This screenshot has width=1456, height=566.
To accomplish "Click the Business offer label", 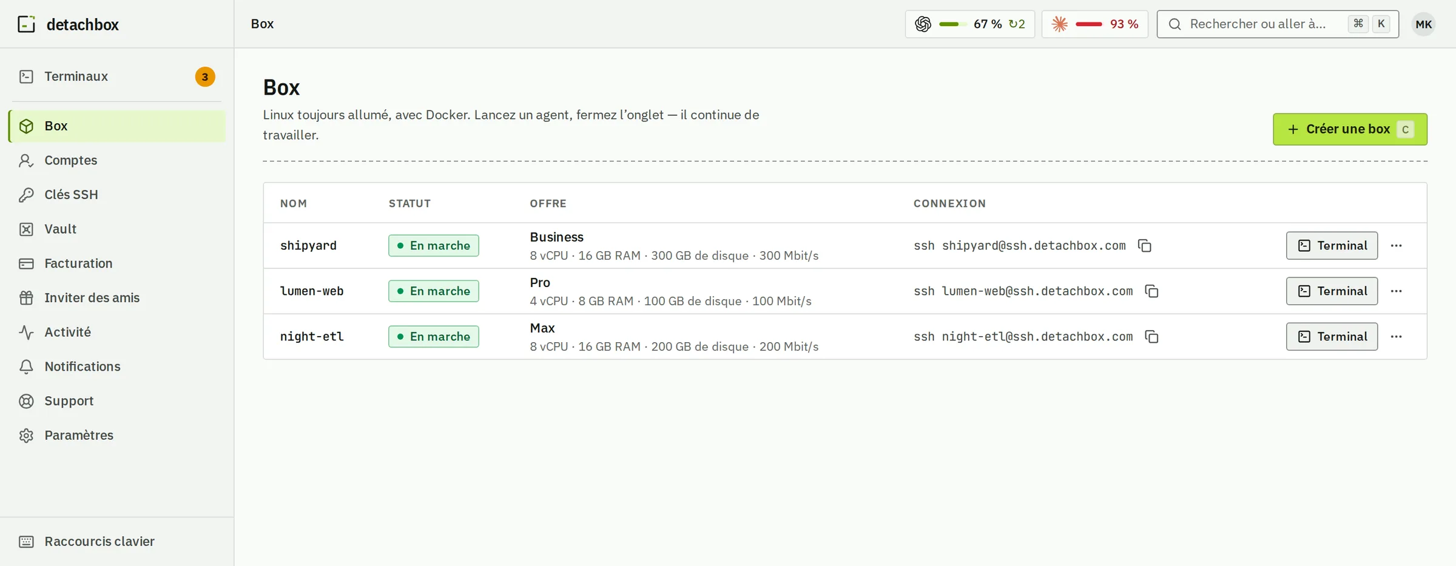I will point(557,237).
